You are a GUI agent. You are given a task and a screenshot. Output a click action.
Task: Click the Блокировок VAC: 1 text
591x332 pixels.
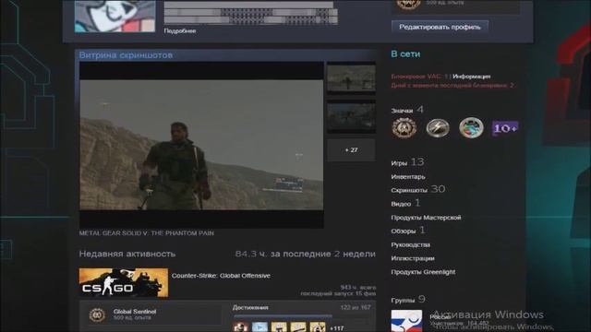tap(419, 77)
